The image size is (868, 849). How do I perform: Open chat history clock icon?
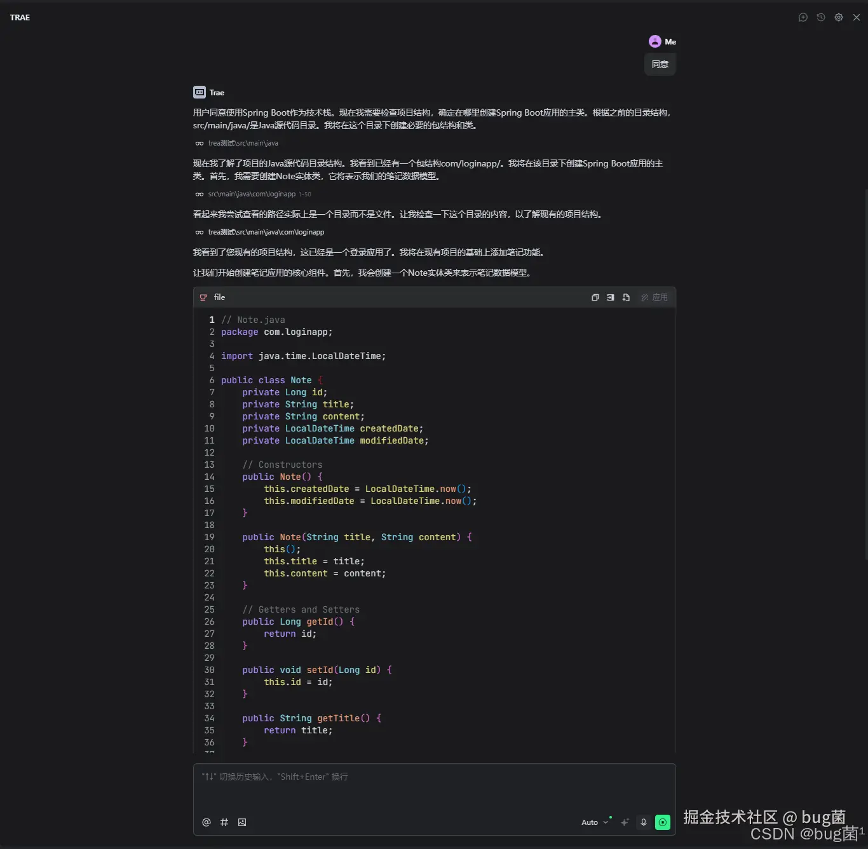(x=821, y=17)
